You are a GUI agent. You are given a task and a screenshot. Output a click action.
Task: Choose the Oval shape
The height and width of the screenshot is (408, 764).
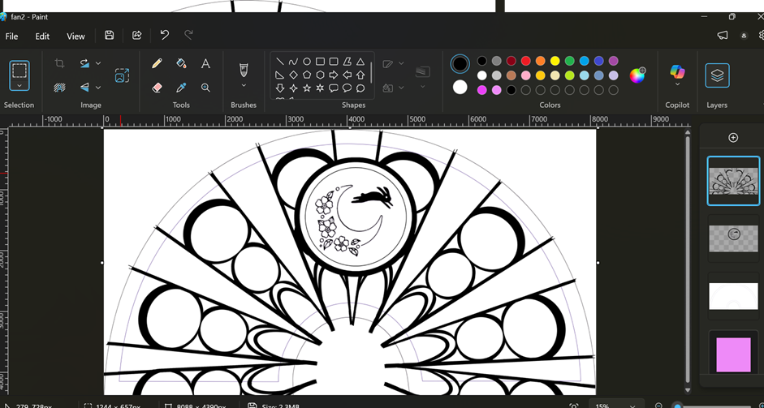(306, 62)
